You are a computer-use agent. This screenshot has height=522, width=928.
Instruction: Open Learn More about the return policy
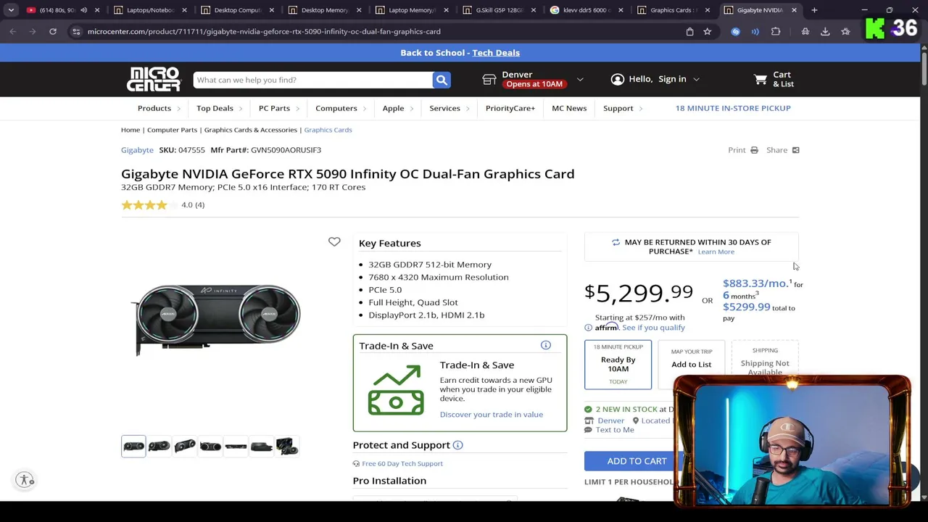pos(716,252)
